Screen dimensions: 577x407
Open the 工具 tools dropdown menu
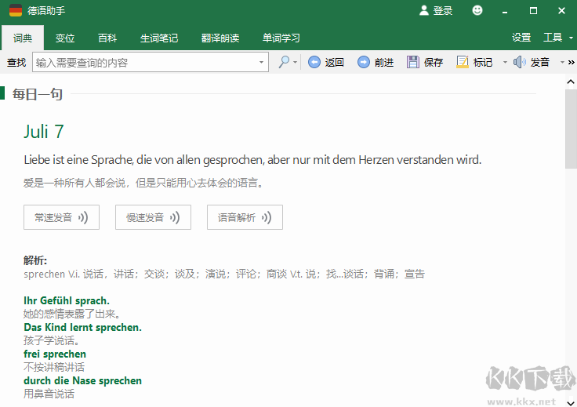pyautogui.click(x=557, y=38)
